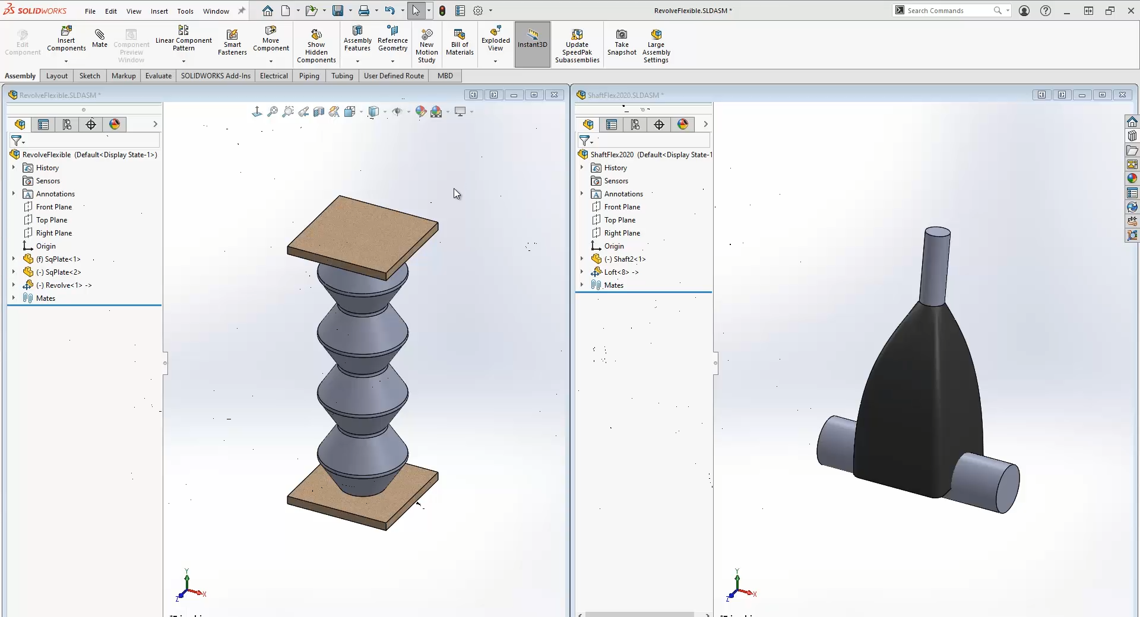Open the Reference Geometry tool
Screen dimensions: 1140x617
click(392, 39)
